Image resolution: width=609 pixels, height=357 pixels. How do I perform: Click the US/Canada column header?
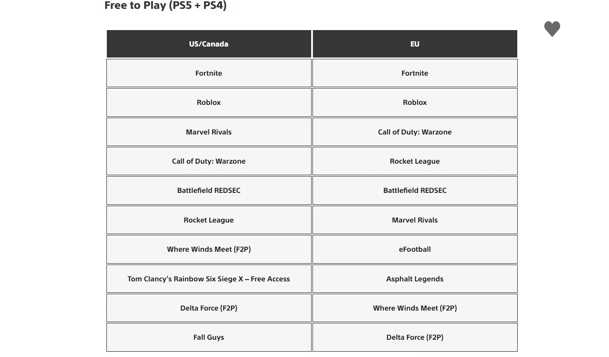click(209, 44)
